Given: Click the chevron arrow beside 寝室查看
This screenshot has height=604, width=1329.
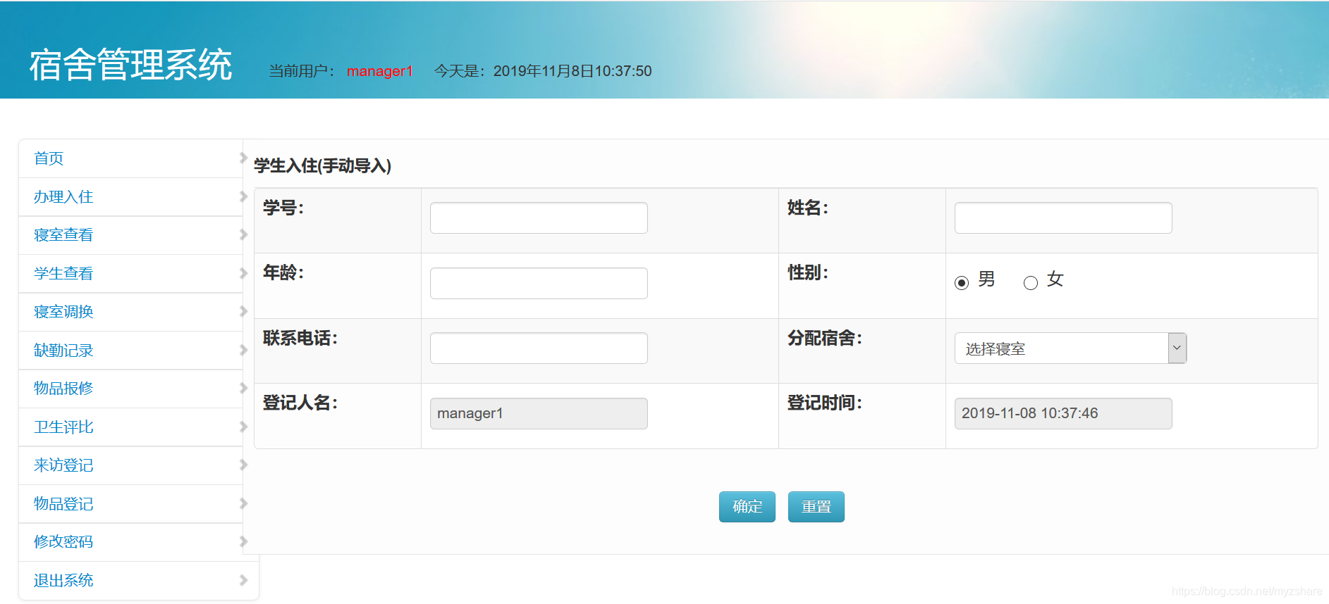Looking at the screenshot, I should coord(243,234).
